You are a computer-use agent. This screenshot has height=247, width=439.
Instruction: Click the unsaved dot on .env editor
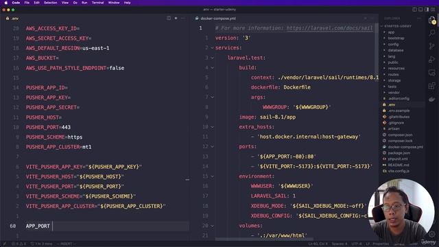176,19
